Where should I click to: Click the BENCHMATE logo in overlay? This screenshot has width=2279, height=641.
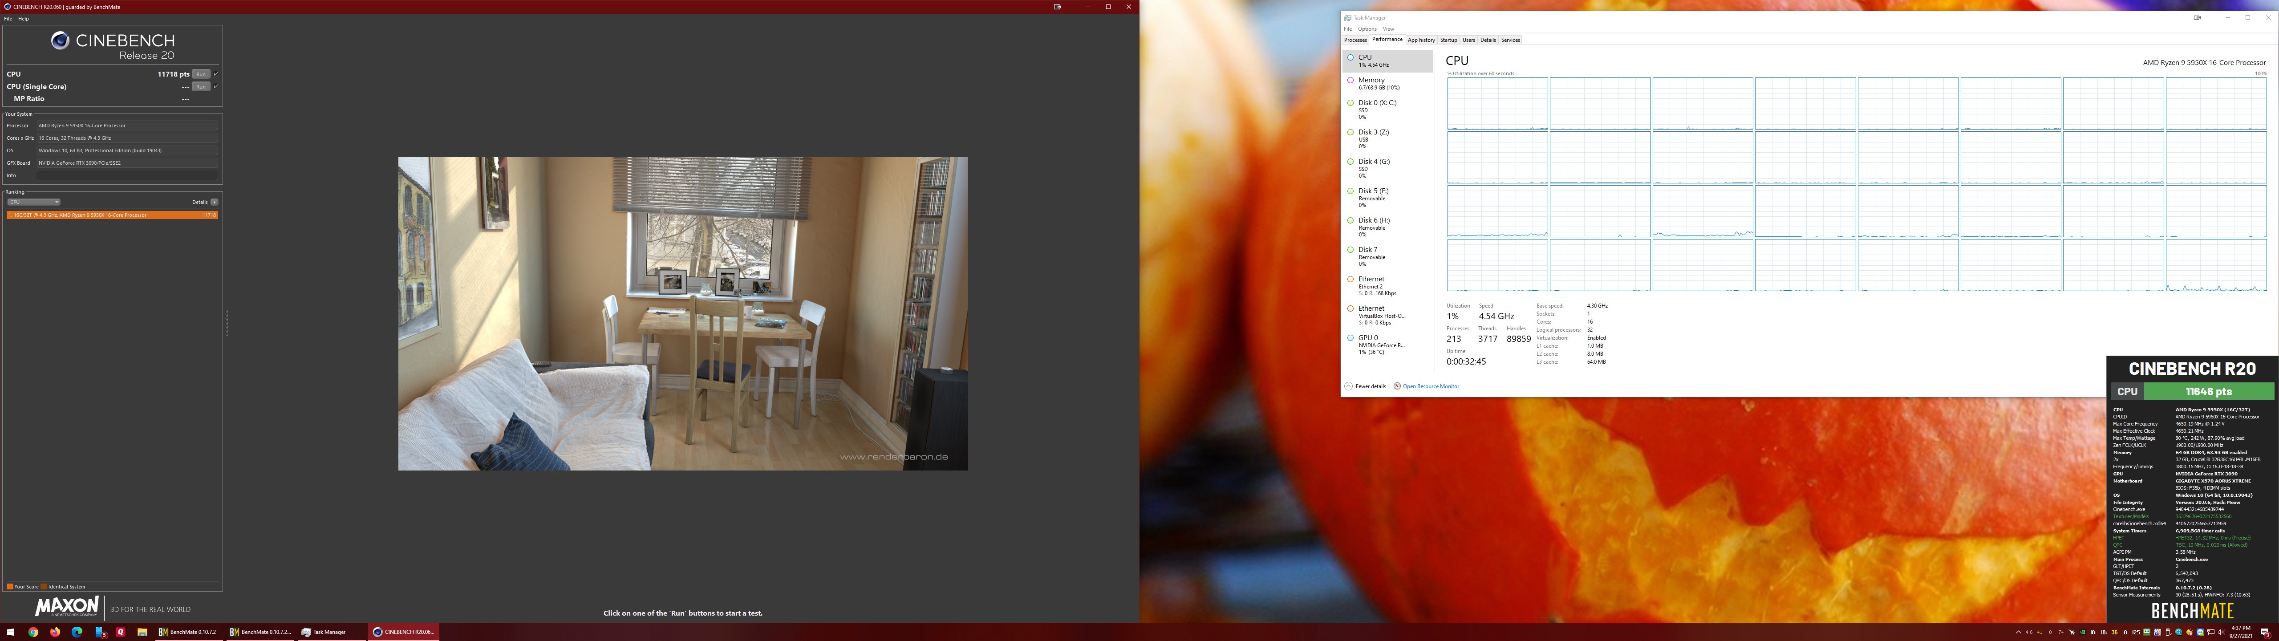pyautogui.click(x=2191, y=610)
